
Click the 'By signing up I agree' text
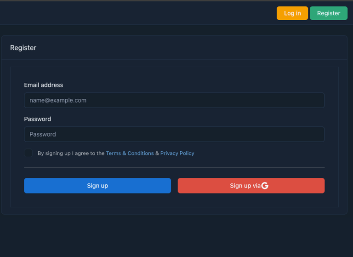71,153
